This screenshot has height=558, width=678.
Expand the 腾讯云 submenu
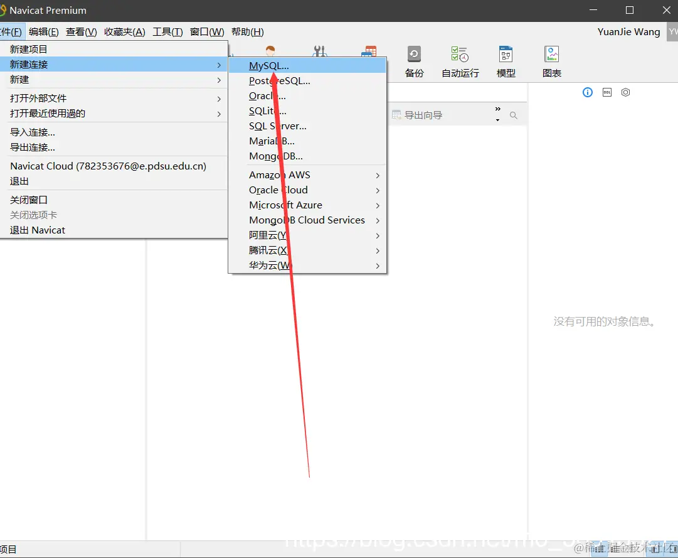coord(307,250)
